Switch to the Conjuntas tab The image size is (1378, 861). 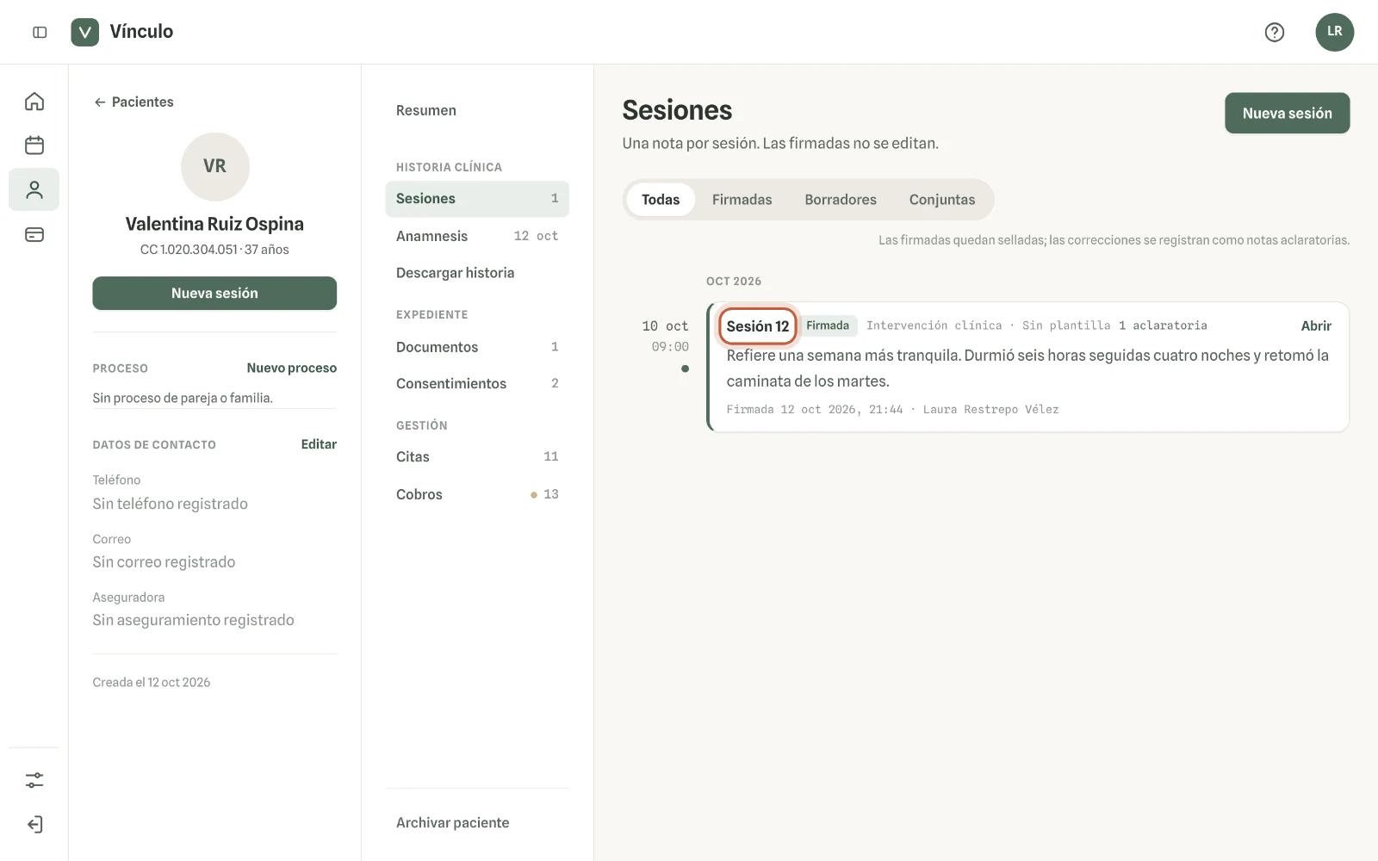[942, 200]
